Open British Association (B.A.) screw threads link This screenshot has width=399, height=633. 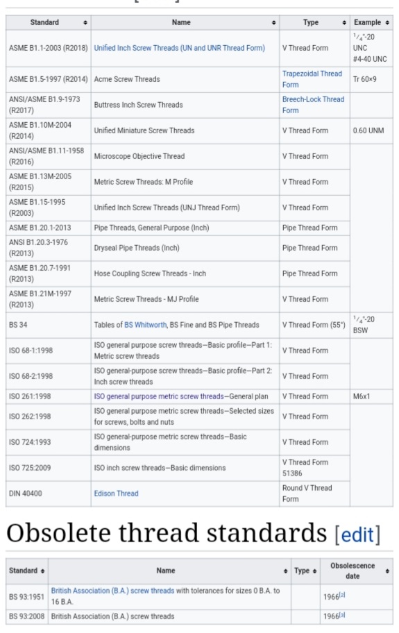coord(112,591)
